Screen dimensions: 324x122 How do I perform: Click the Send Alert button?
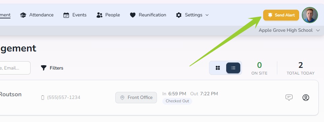coord(281,15)
